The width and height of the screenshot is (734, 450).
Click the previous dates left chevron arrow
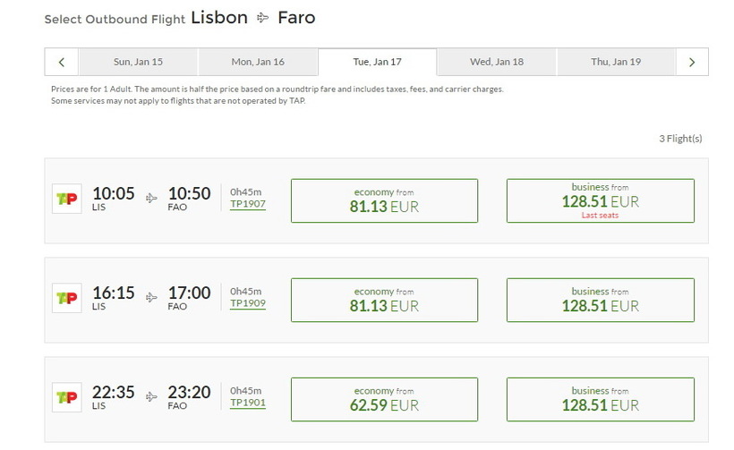pyautogui.click(x=62, y=62)
